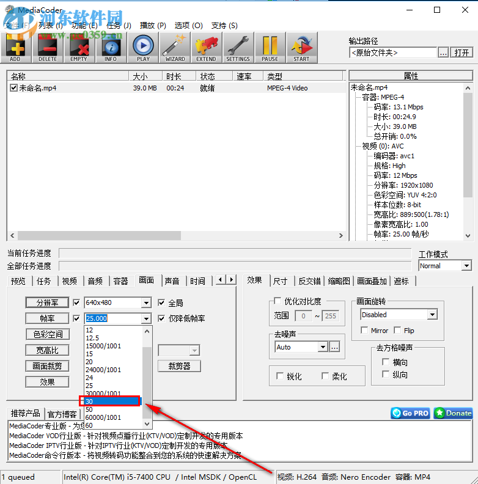Viewport: 478px width, 484px height.
Task: Click the Donate badge
Action: coord(453,413)
